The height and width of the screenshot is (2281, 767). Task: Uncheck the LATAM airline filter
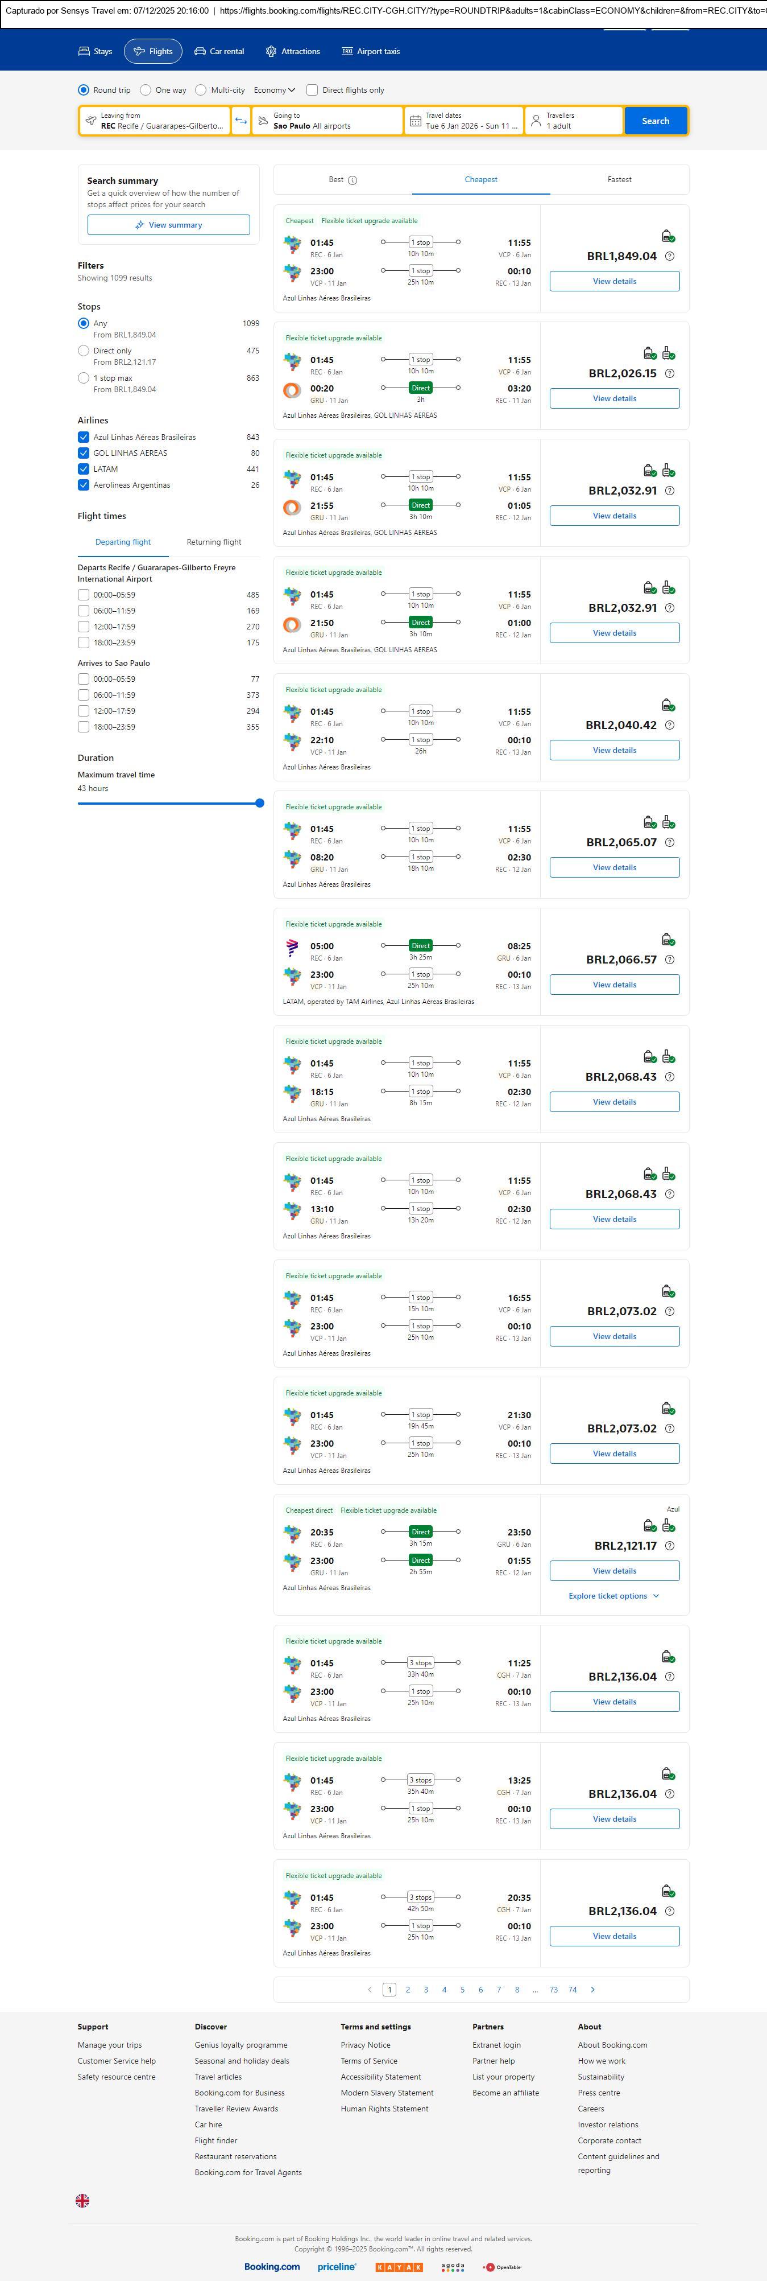pos(83,470)
